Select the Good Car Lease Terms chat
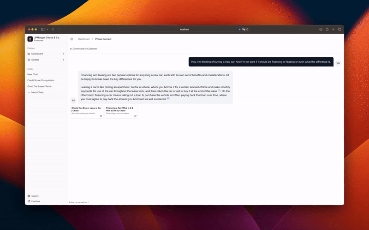Screen dimensions: 369x230 39,86
